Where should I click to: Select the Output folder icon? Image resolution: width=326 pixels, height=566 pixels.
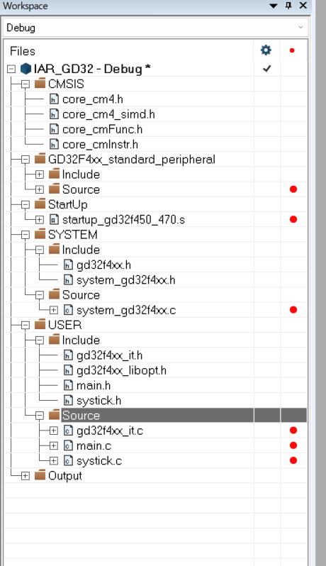pyautogui.click(x=40, y=475)
